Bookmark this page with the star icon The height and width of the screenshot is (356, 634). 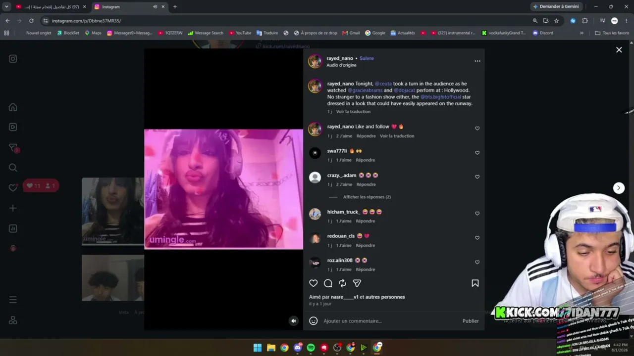[556, 21]
